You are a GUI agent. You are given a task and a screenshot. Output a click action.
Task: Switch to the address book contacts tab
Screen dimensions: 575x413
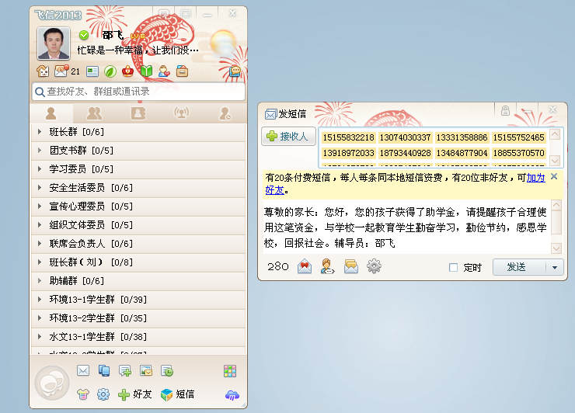click(138, 113)
